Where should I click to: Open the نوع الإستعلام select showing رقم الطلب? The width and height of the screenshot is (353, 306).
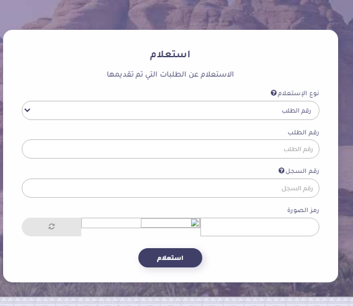pos(171,110)
